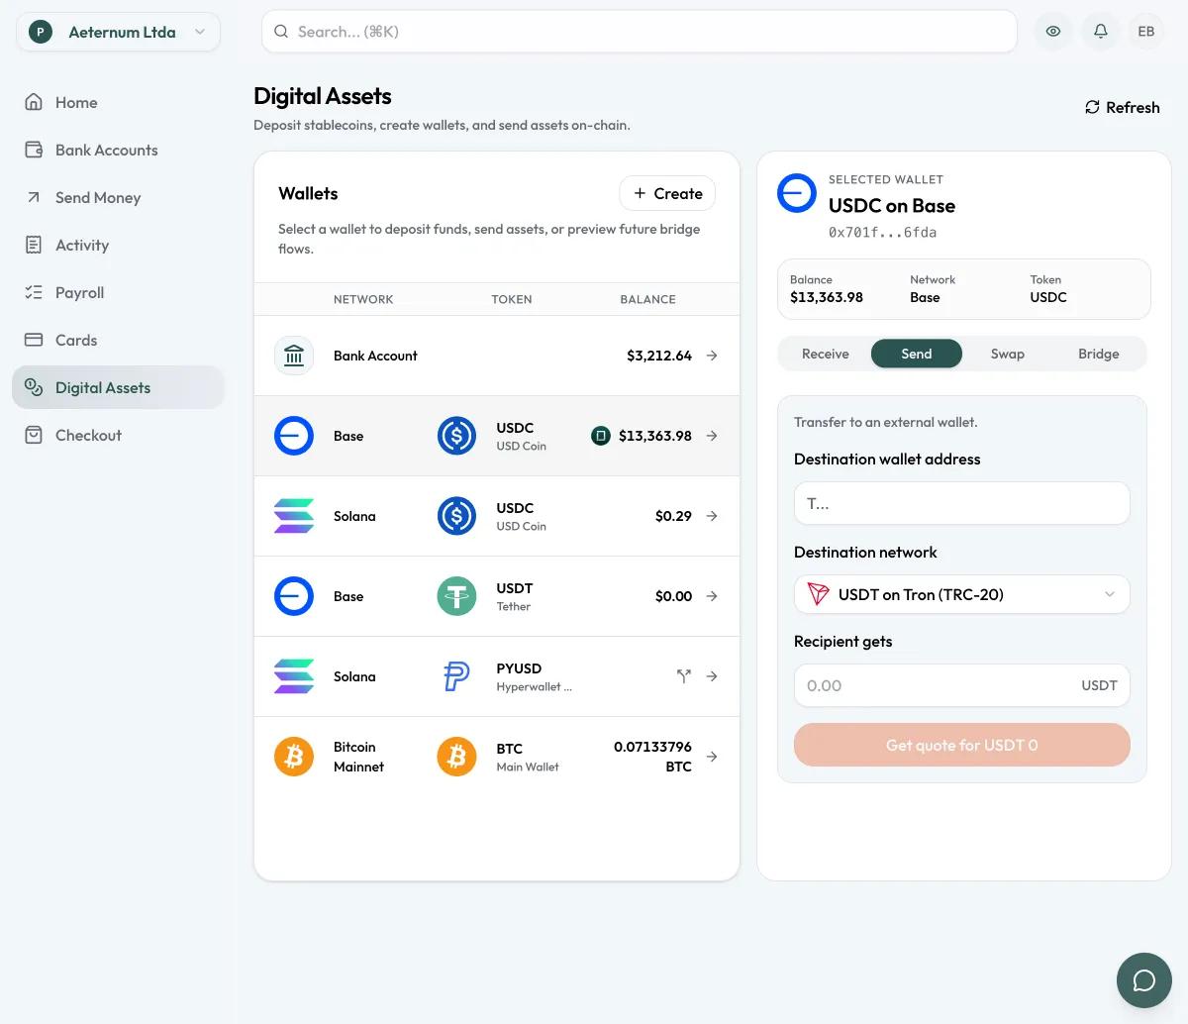Click the USDC token icon on Base
This screenshot has height=1024, width=1188.
tap(456, 436)
